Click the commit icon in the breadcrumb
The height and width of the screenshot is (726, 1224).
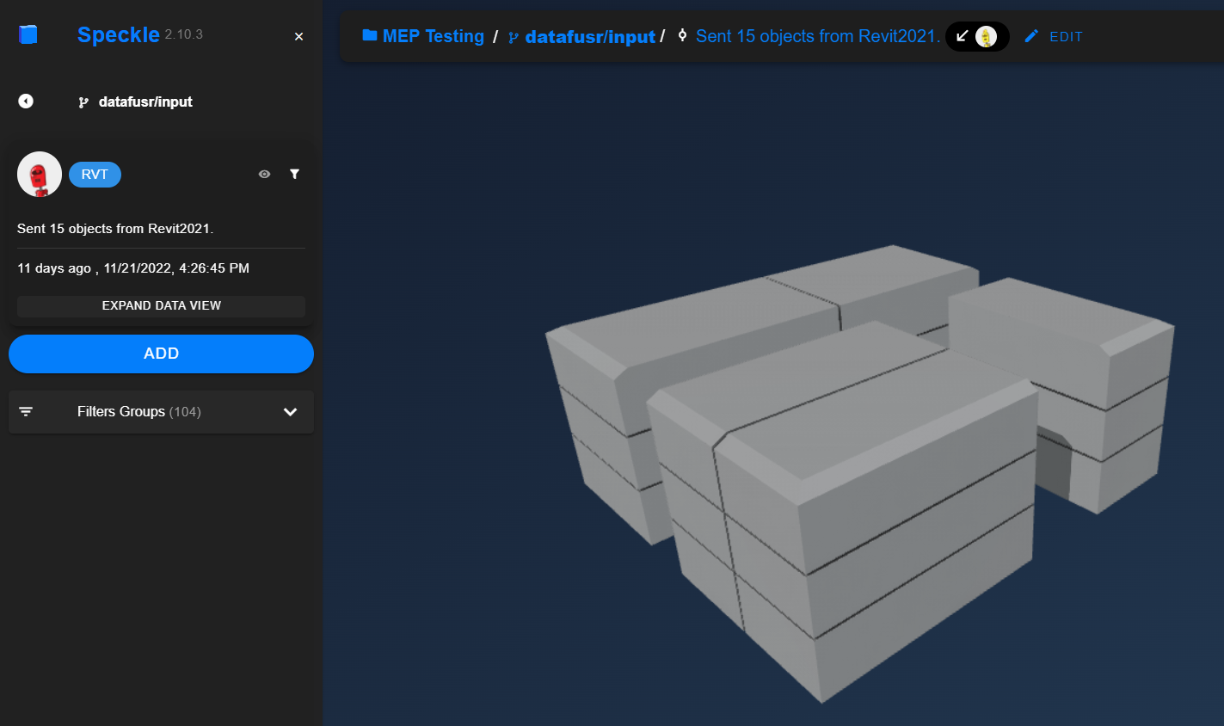(x=682, y=36)
